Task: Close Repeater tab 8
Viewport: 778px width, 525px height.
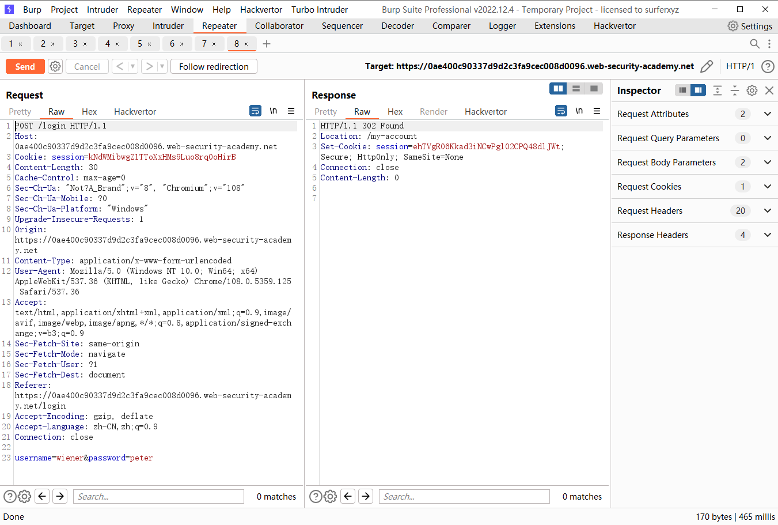Action: tap(246, 44)
